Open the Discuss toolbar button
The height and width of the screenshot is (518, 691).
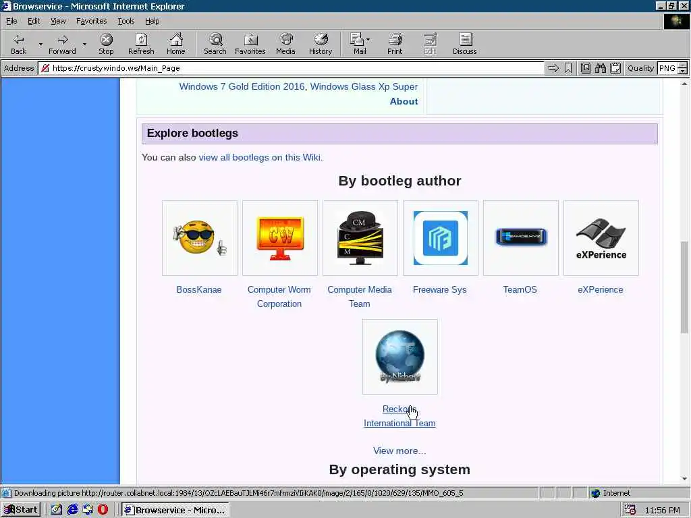tap(464, 44)
